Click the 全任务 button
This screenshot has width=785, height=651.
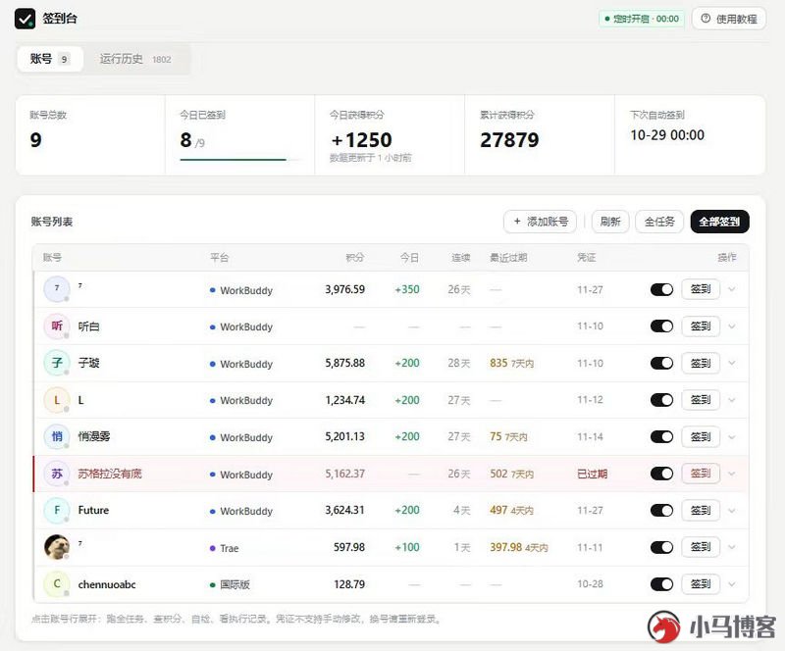658,222
